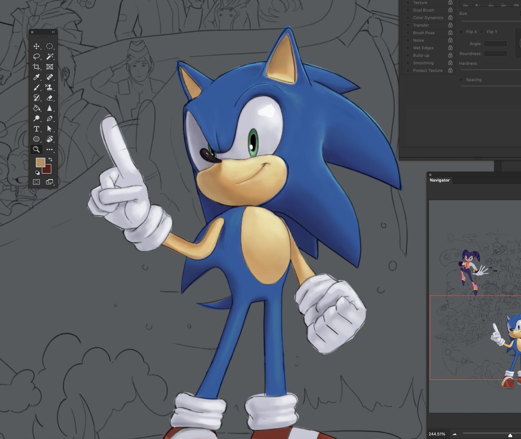This screenshot has height=439, width=521.
Task: Select the Lasso tool
Action: 36,56
